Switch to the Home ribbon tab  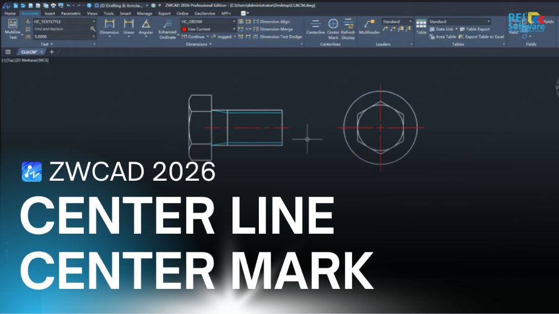point(10,13)
